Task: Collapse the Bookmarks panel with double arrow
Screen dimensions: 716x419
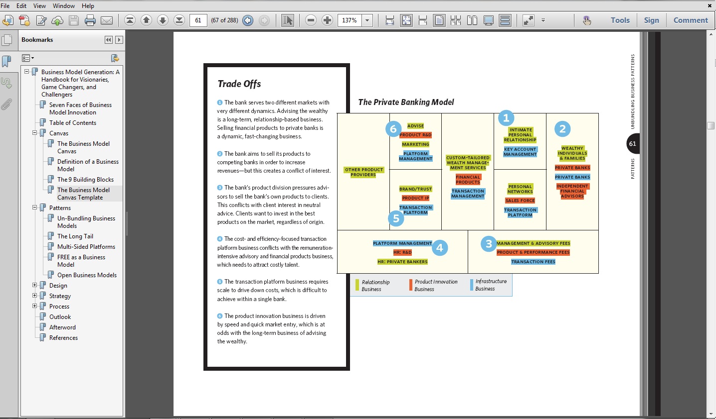Action: [x=109, y=40]
